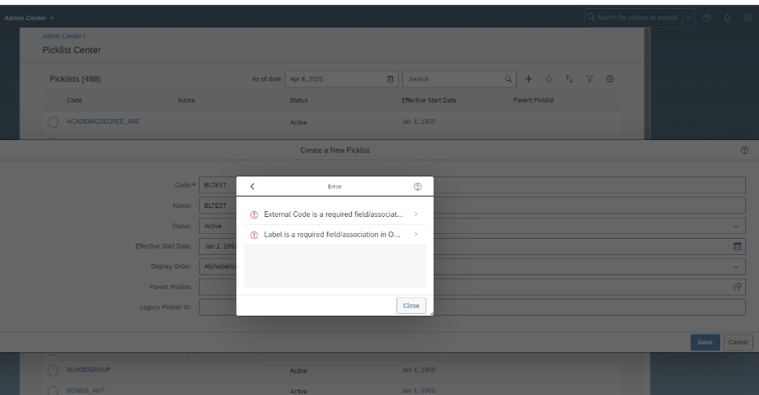Click the search for actions or people box

tap(632, 18)
